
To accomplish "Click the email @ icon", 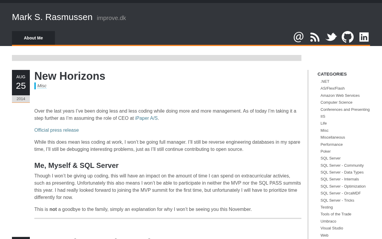I will click(x=298, y=37).
